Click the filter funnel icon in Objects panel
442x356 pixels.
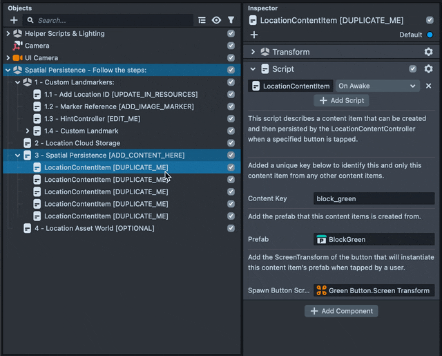tap(231, 21)
